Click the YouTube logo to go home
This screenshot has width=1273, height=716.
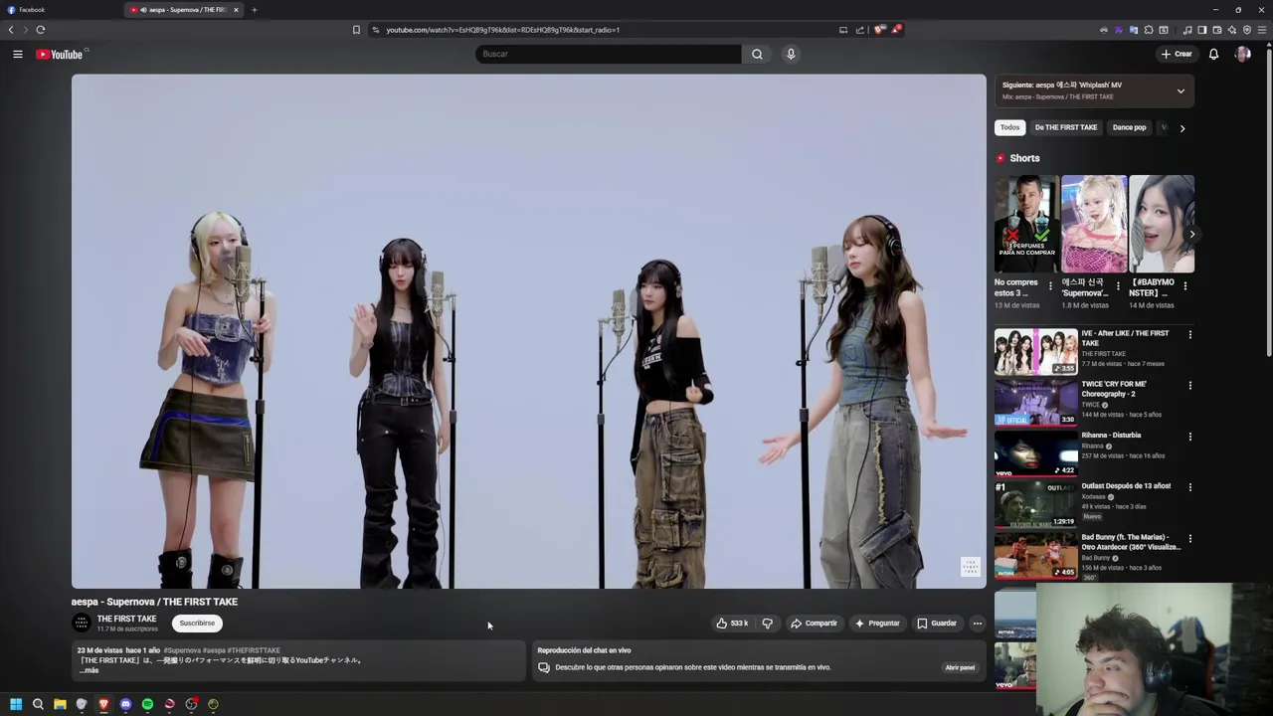click(60, 54)
